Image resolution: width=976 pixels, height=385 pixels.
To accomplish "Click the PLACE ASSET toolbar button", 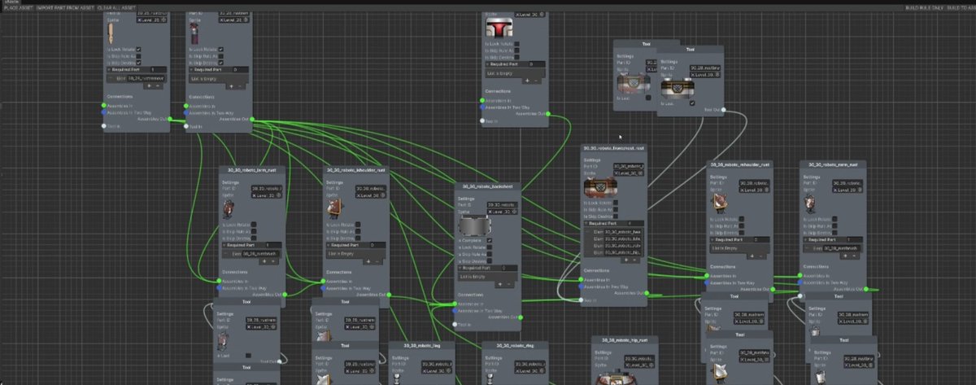I will coord(18,7).
